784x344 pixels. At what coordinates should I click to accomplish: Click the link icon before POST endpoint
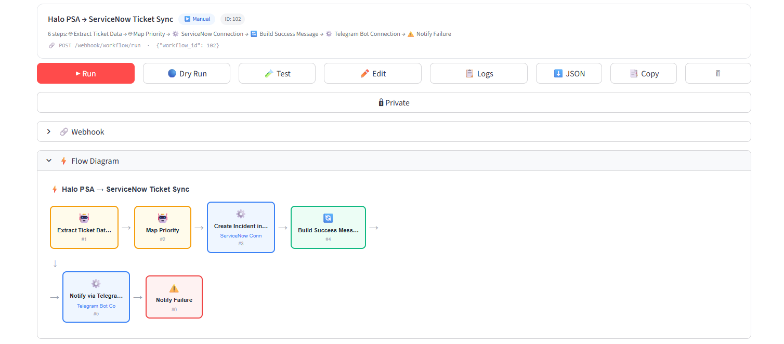point(51,46)
